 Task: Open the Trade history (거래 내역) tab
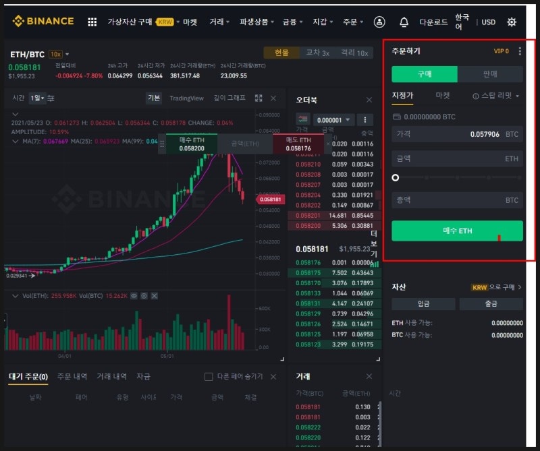[111, 377]
